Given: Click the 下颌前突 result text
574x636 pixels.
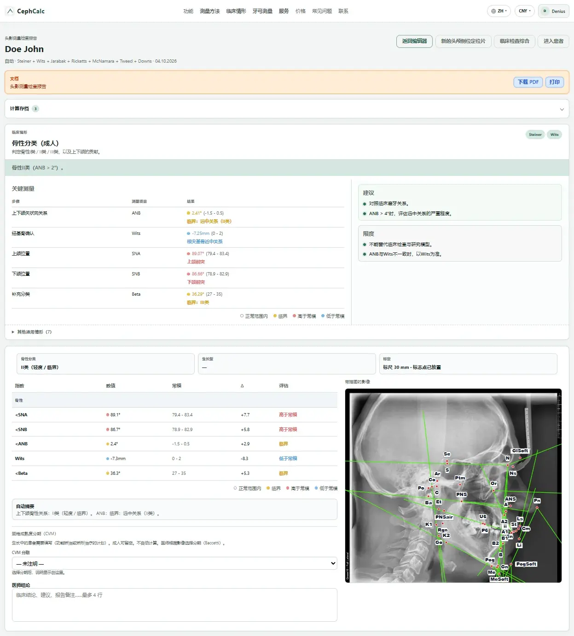Looking at the screenshot, I should [196, 282].
